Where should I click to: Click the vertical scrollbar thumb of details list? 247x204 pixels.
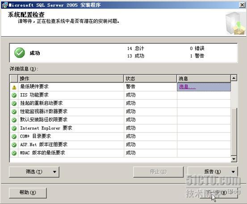click(234, 132)
